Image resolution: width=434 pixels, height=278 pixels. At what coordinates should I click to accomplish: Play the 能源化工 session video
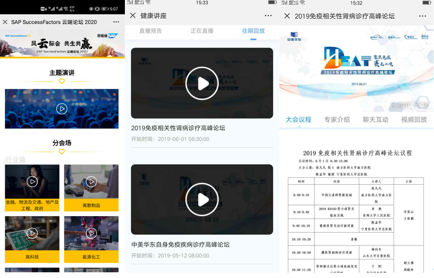point(91,233)
